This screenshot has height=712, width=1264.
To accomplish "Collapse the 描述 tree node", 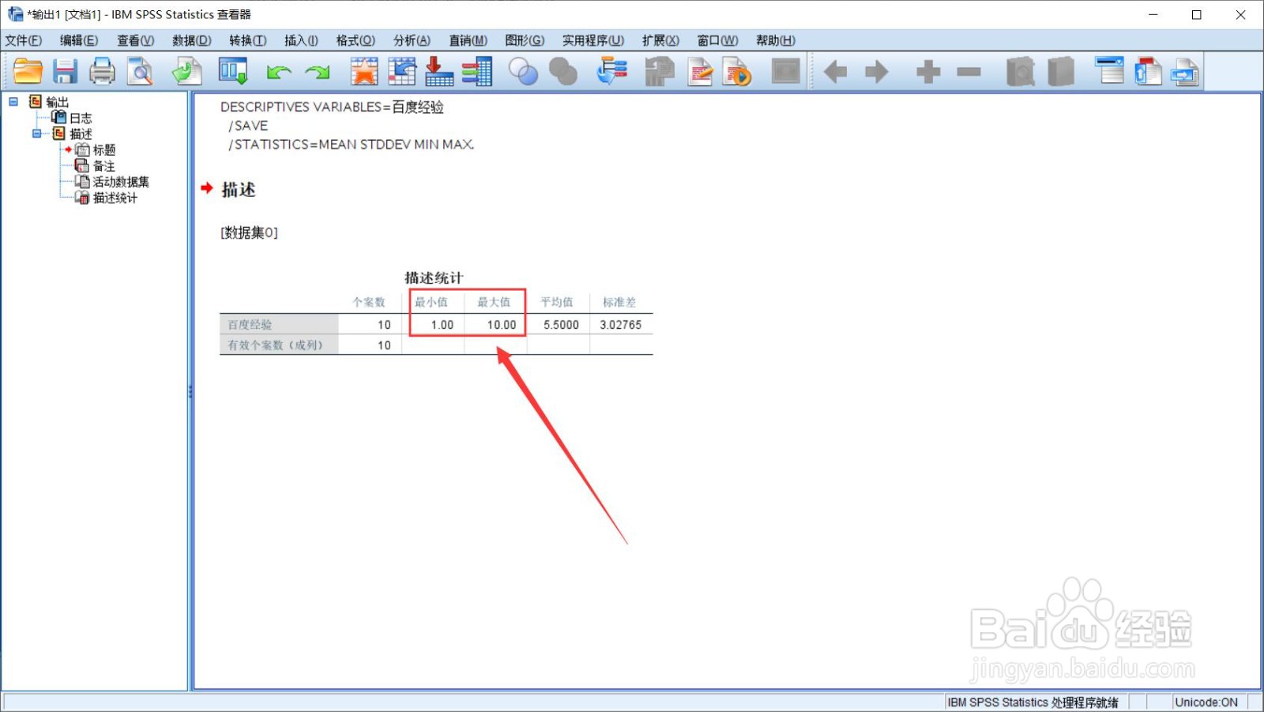I will point(36,134).
